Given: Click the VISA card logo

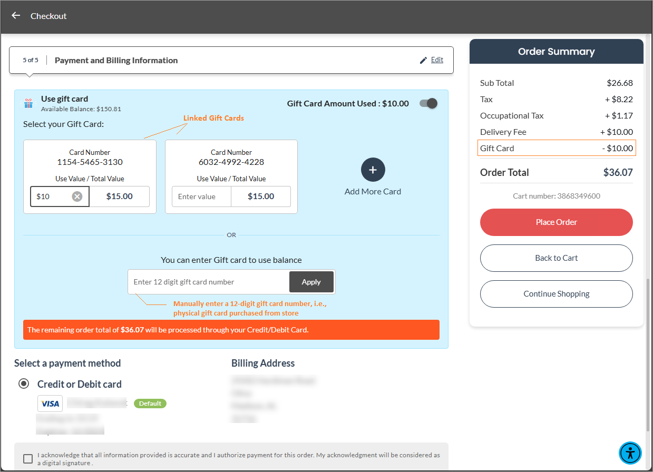Looking at the screenshot, I should pos(50,404).
